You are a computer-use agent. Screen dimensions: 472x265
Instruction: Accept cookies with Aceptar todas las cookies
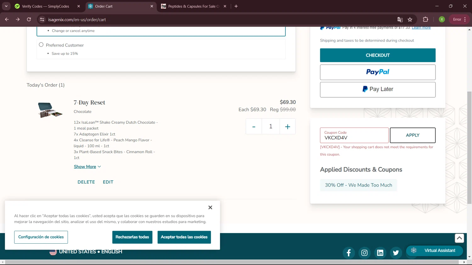tap(184, 237)
